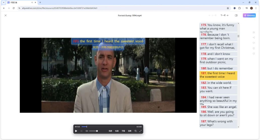This screenshot has width=260, height=140.
Task: Reload the browser page
Action: pos(14,8)
